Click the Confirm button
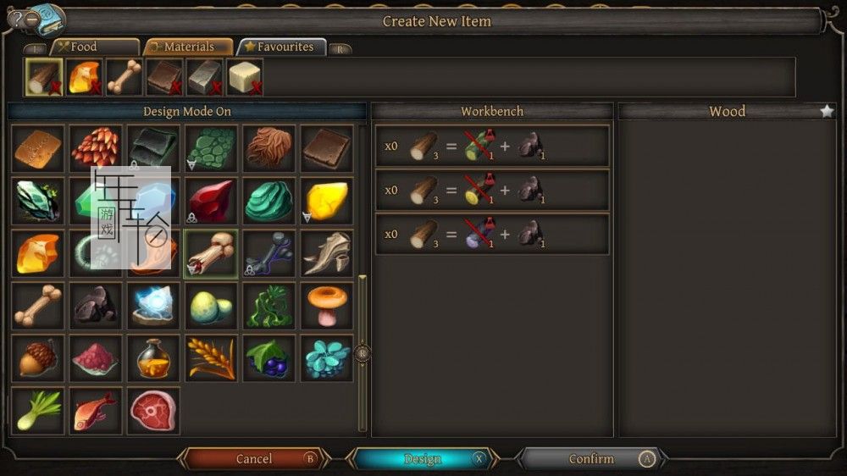This screenshot has height=476, width=847. 591,459
